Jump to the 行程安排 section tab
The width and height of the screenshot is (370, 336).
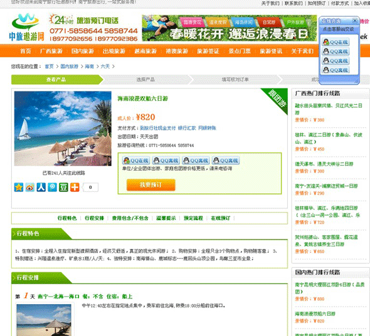tap(95, 218)
